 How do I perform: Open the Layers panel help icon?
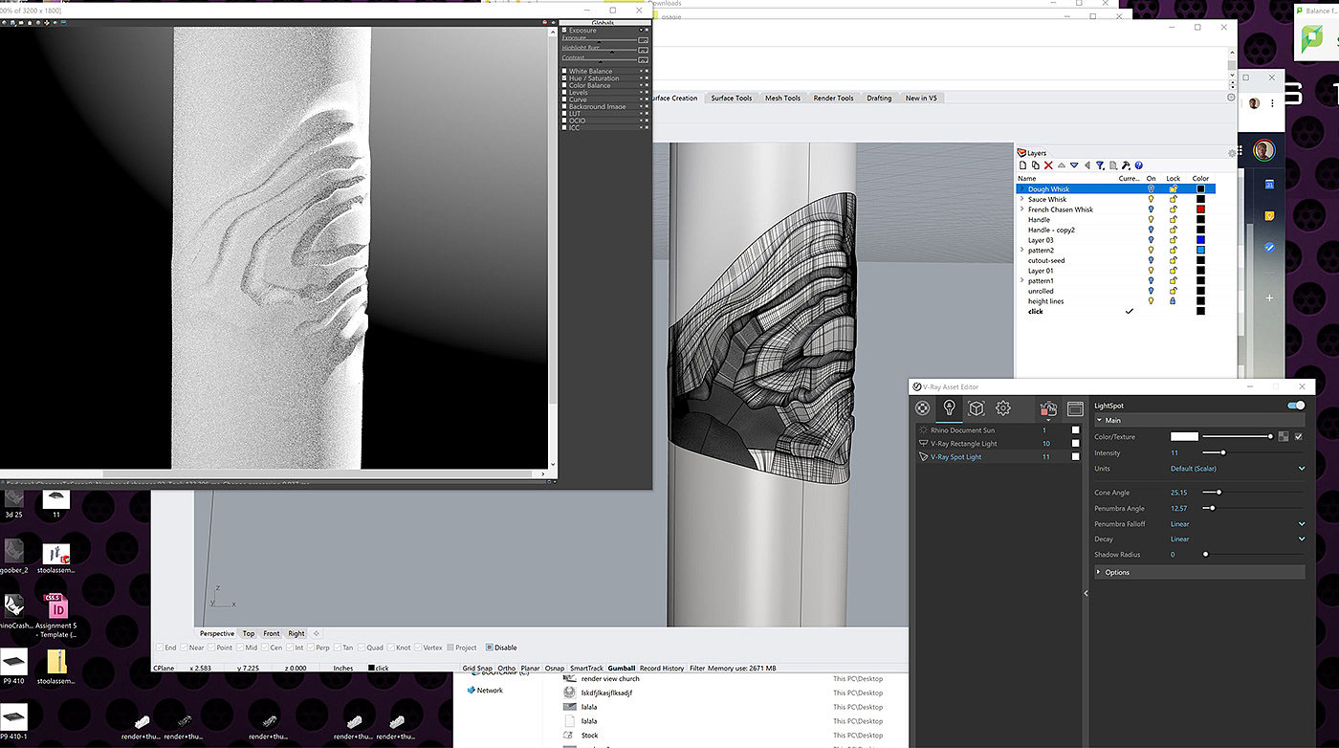tap(1139, 165)
